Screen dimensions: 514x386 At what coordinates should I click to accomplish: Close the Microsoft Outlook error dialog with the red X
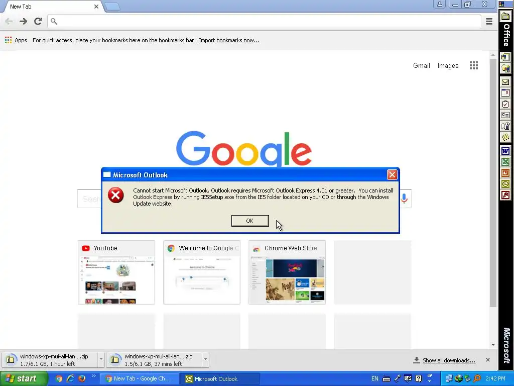tap(392, 174)
